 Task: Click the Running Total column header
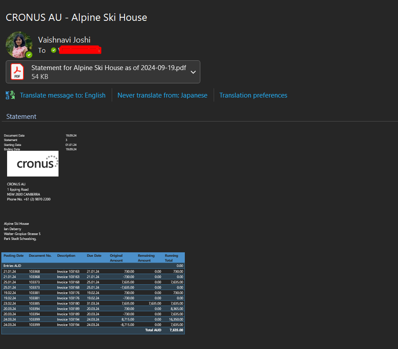pyautogui.click(x=172, y=258)
